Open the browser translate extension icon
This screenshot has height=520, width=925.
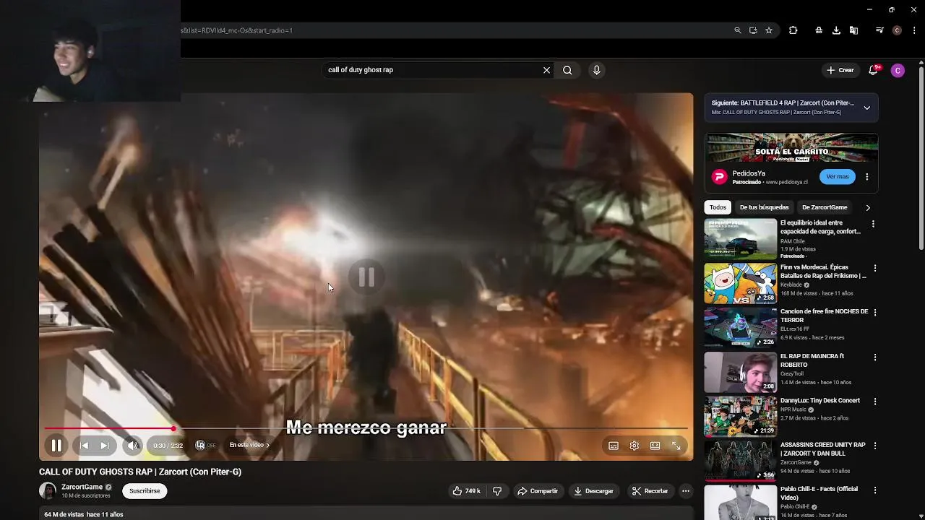[853, 30]
